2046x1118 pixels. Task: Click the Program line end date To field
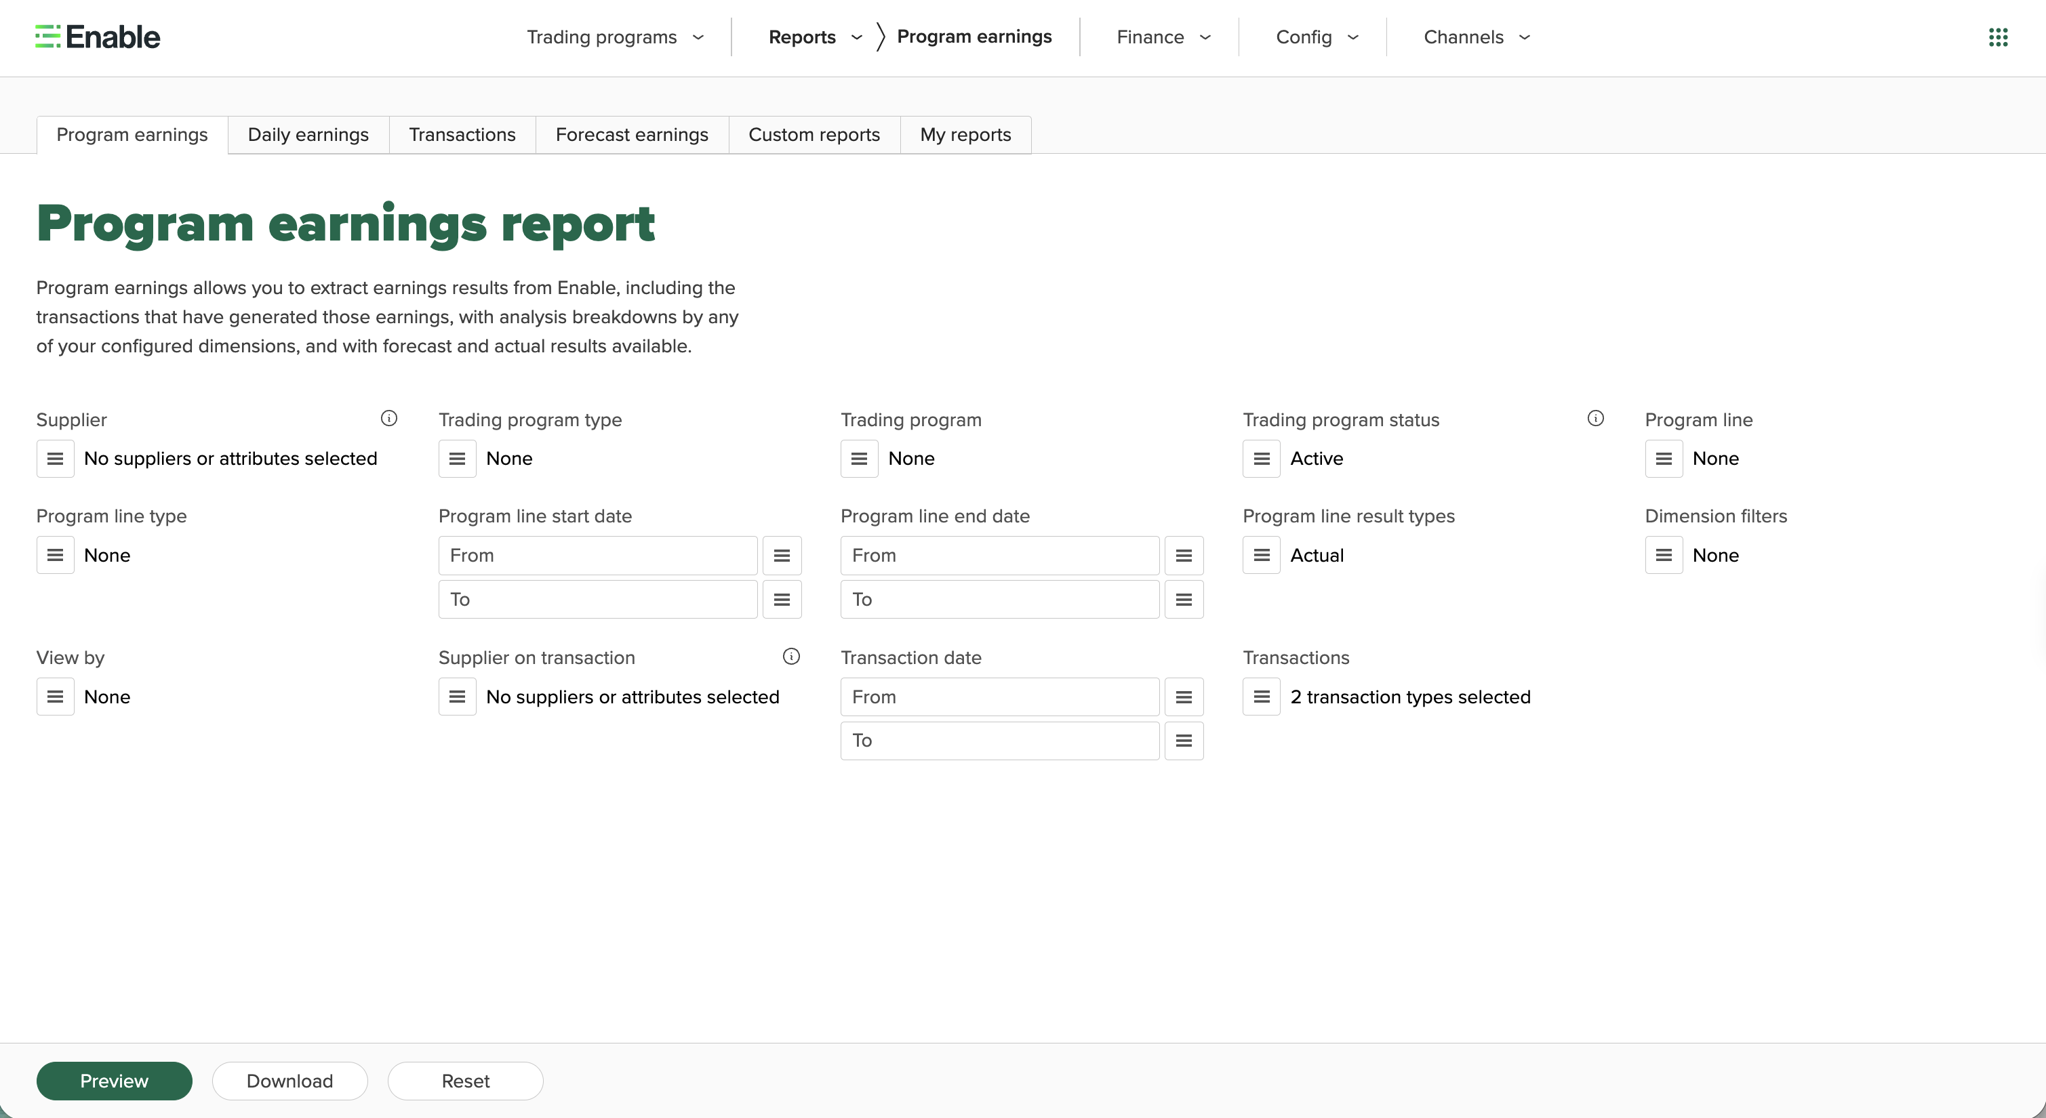1000,600
